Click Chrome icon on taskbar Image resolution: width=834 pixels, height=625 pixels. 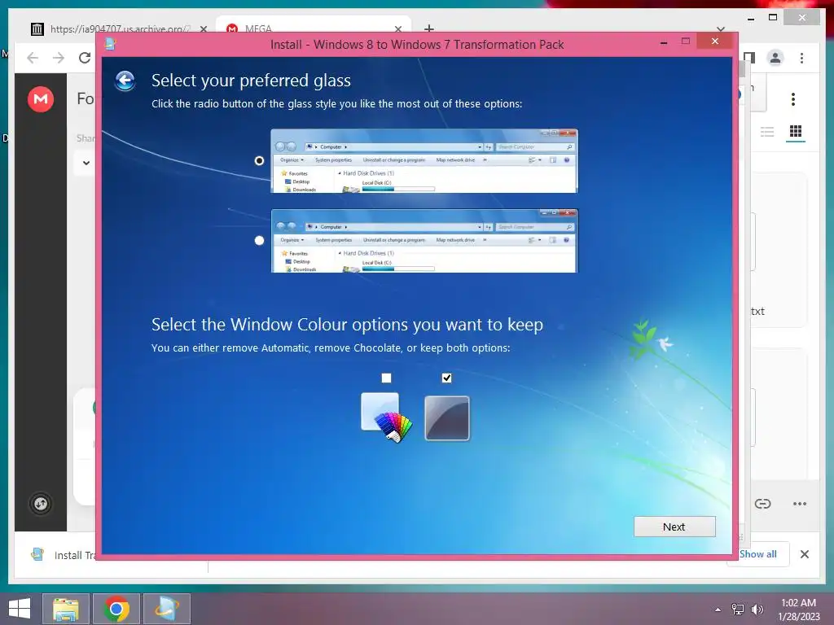tap(116, 609)
